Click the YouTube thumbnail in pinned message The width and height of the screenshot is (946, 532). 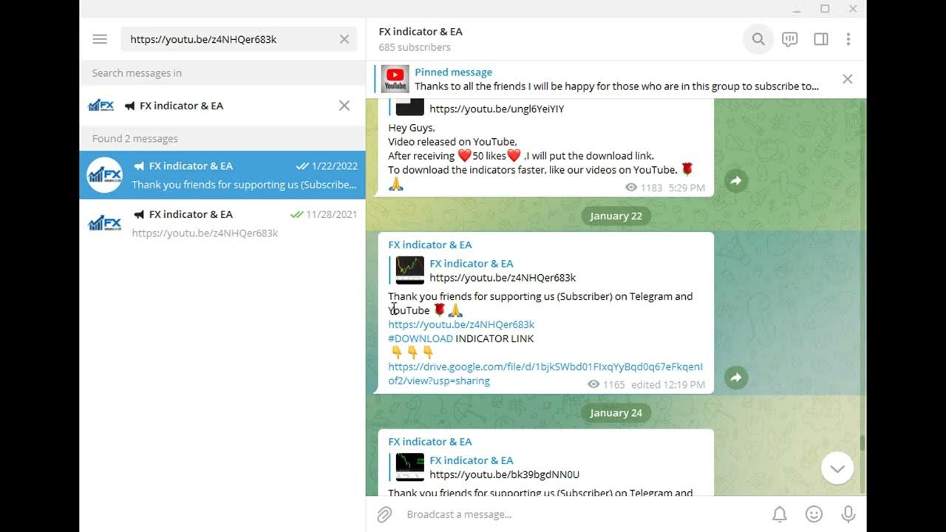click(395, 79)
